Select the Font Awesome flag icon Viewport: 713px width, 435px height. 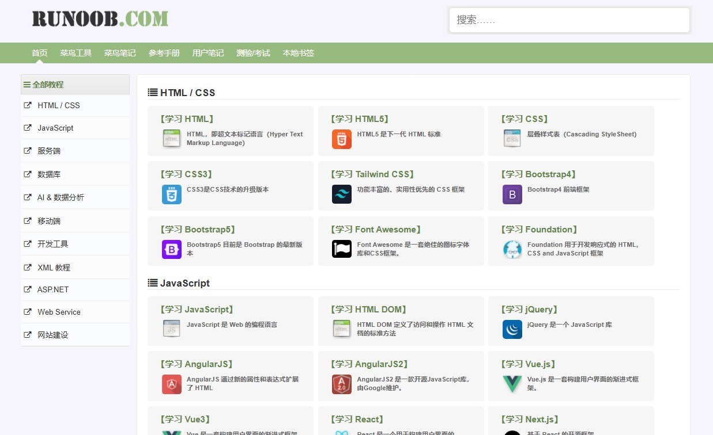pos(341,249)
